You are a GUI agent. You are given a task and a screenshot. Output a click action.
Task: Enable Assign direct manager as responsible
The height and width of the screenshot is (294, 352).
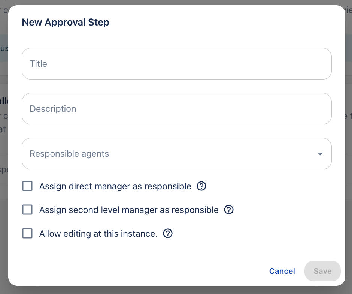(x=27, y=186)
